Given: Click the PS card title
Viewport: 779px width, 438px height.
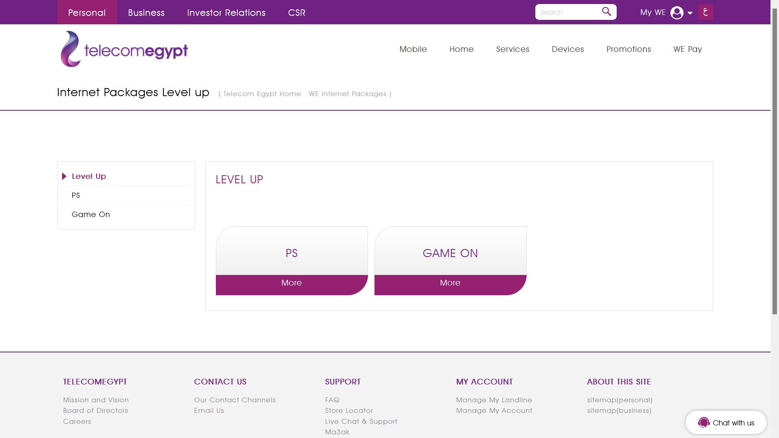Looking at the screenshot, I should pyautogui.click(x=291, y=253).
